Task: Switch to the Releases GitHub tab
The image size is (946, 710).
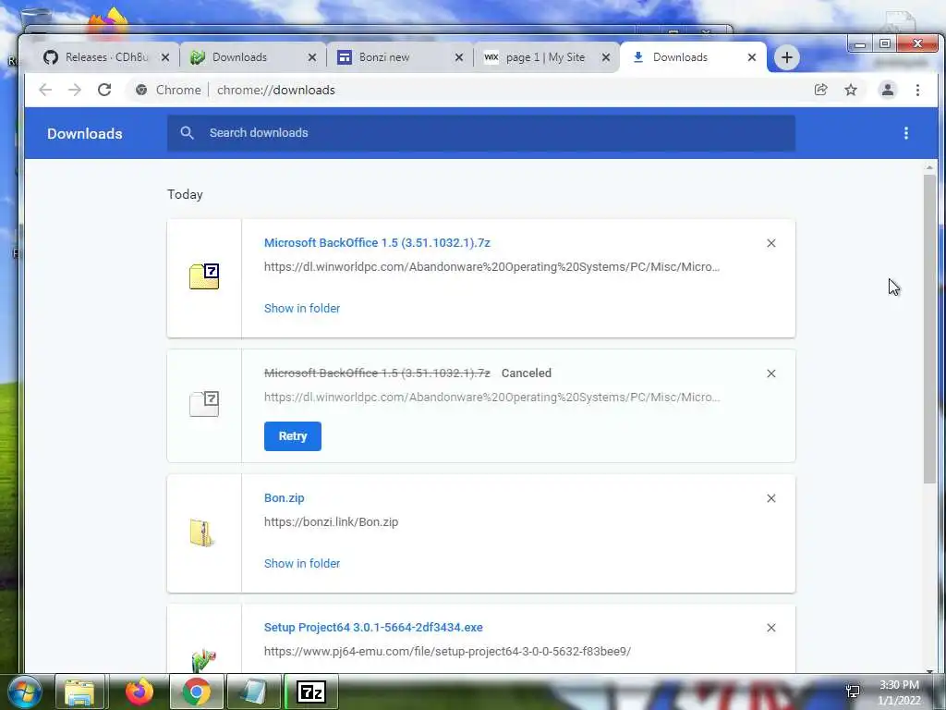Action: 96,57
